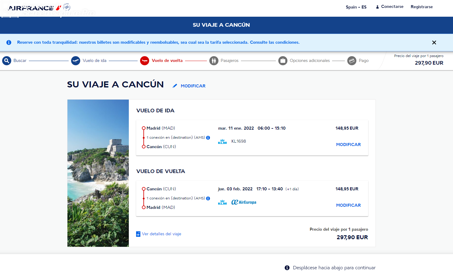
Task: Open the Registrarse link
Action: pyautogui.click(x=422, y=7)
